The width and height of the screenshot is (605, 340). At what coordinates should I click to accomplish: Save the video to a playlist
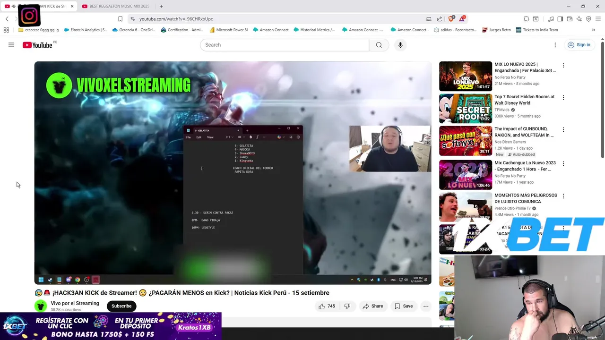[x=404, y=306]
